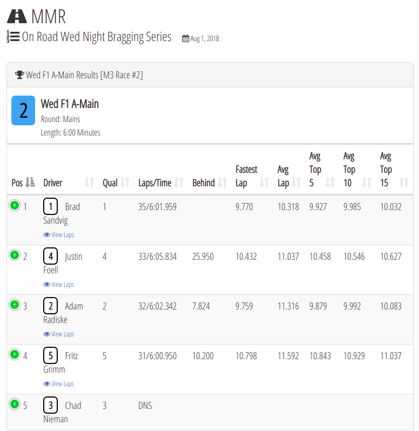
Task: Open the On Road Wed Night Bragging Series title
Action: (97, 37)
